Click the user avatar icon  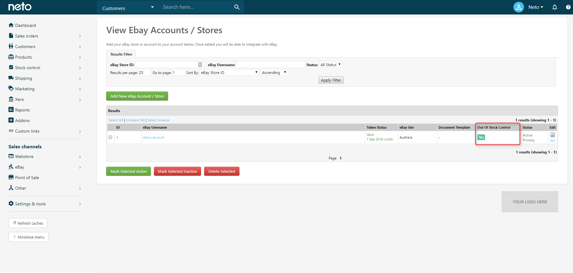pos(519,7)
